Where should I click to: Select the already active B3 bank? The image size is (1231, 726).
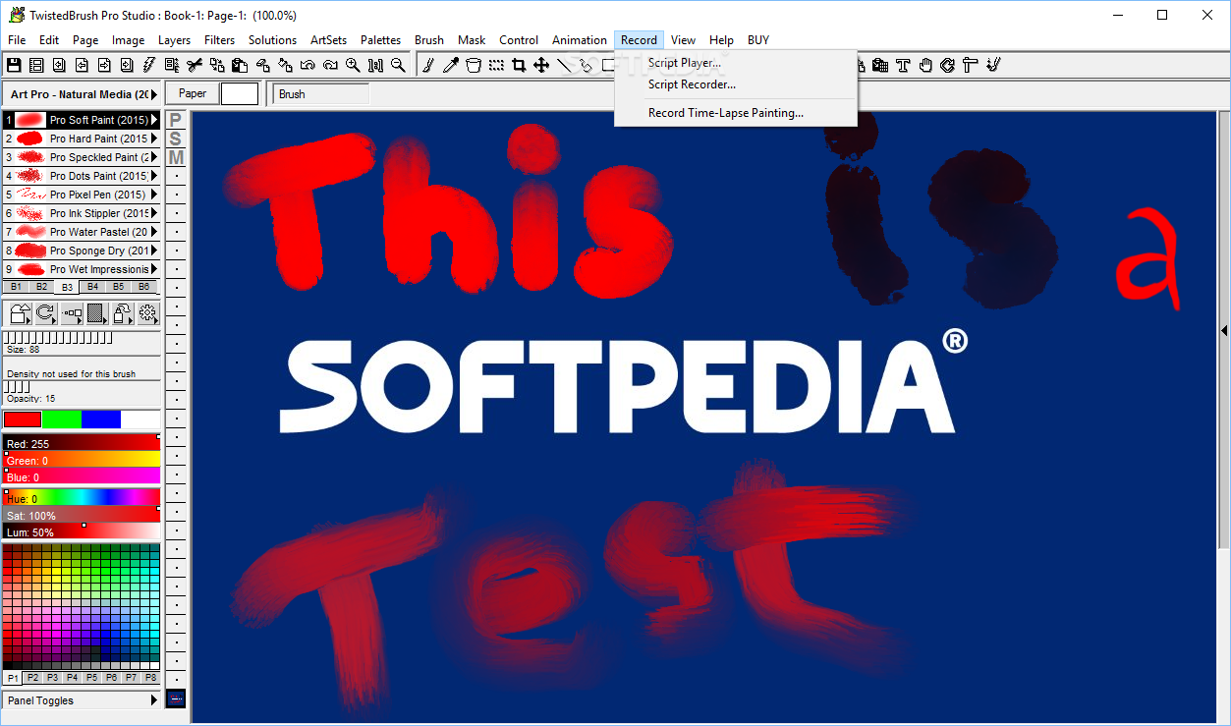point(67,287)
